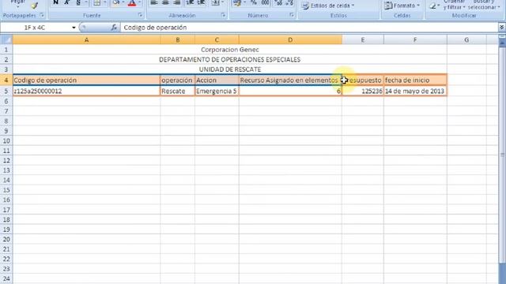
Task: Click the Borrar eraser icon
Action: point(432,6)
